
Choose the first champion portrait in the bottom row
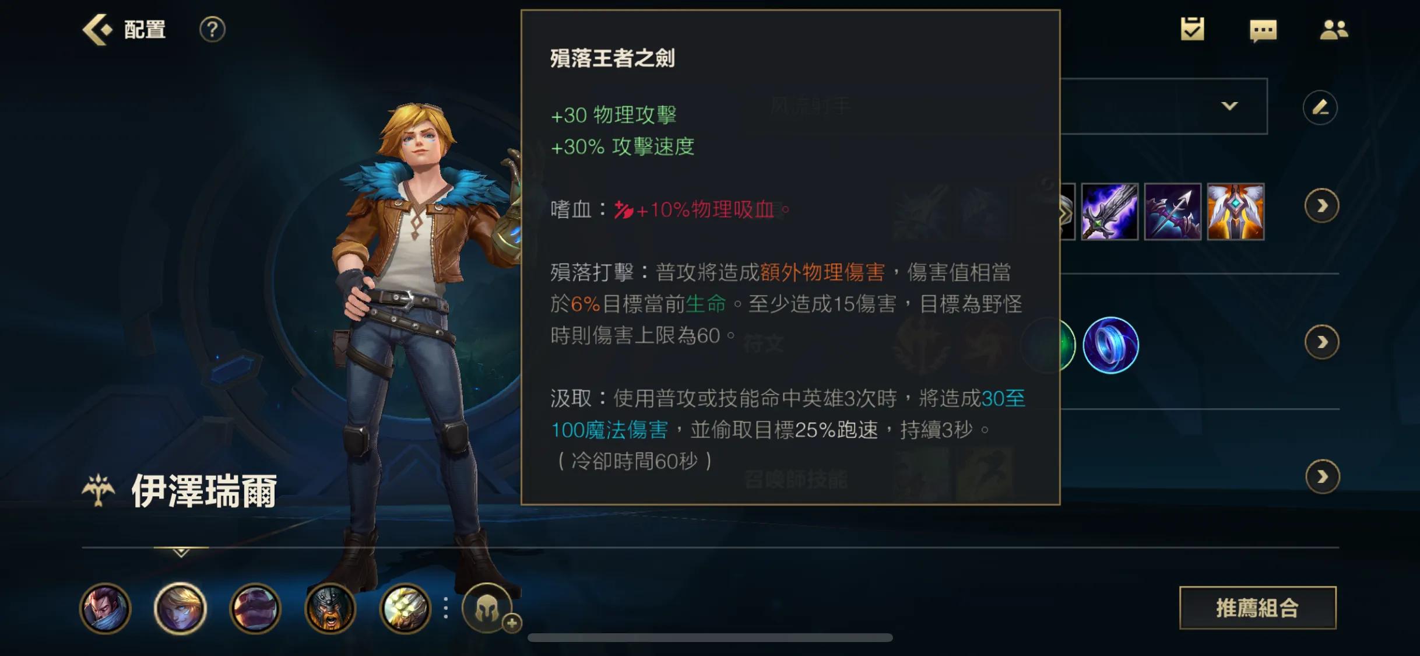click(105, 608)
